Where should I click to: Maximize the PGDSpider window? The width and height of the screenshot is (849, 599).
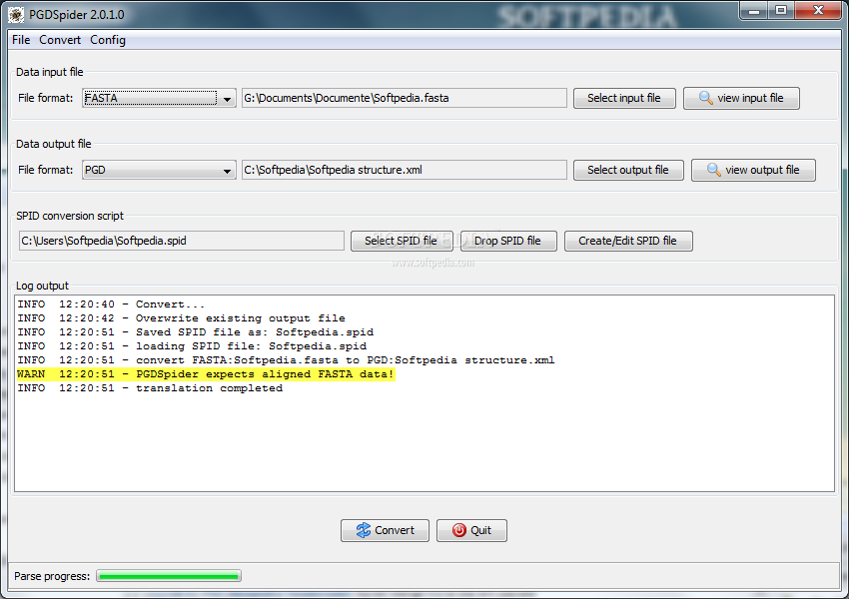coord(781,10)
